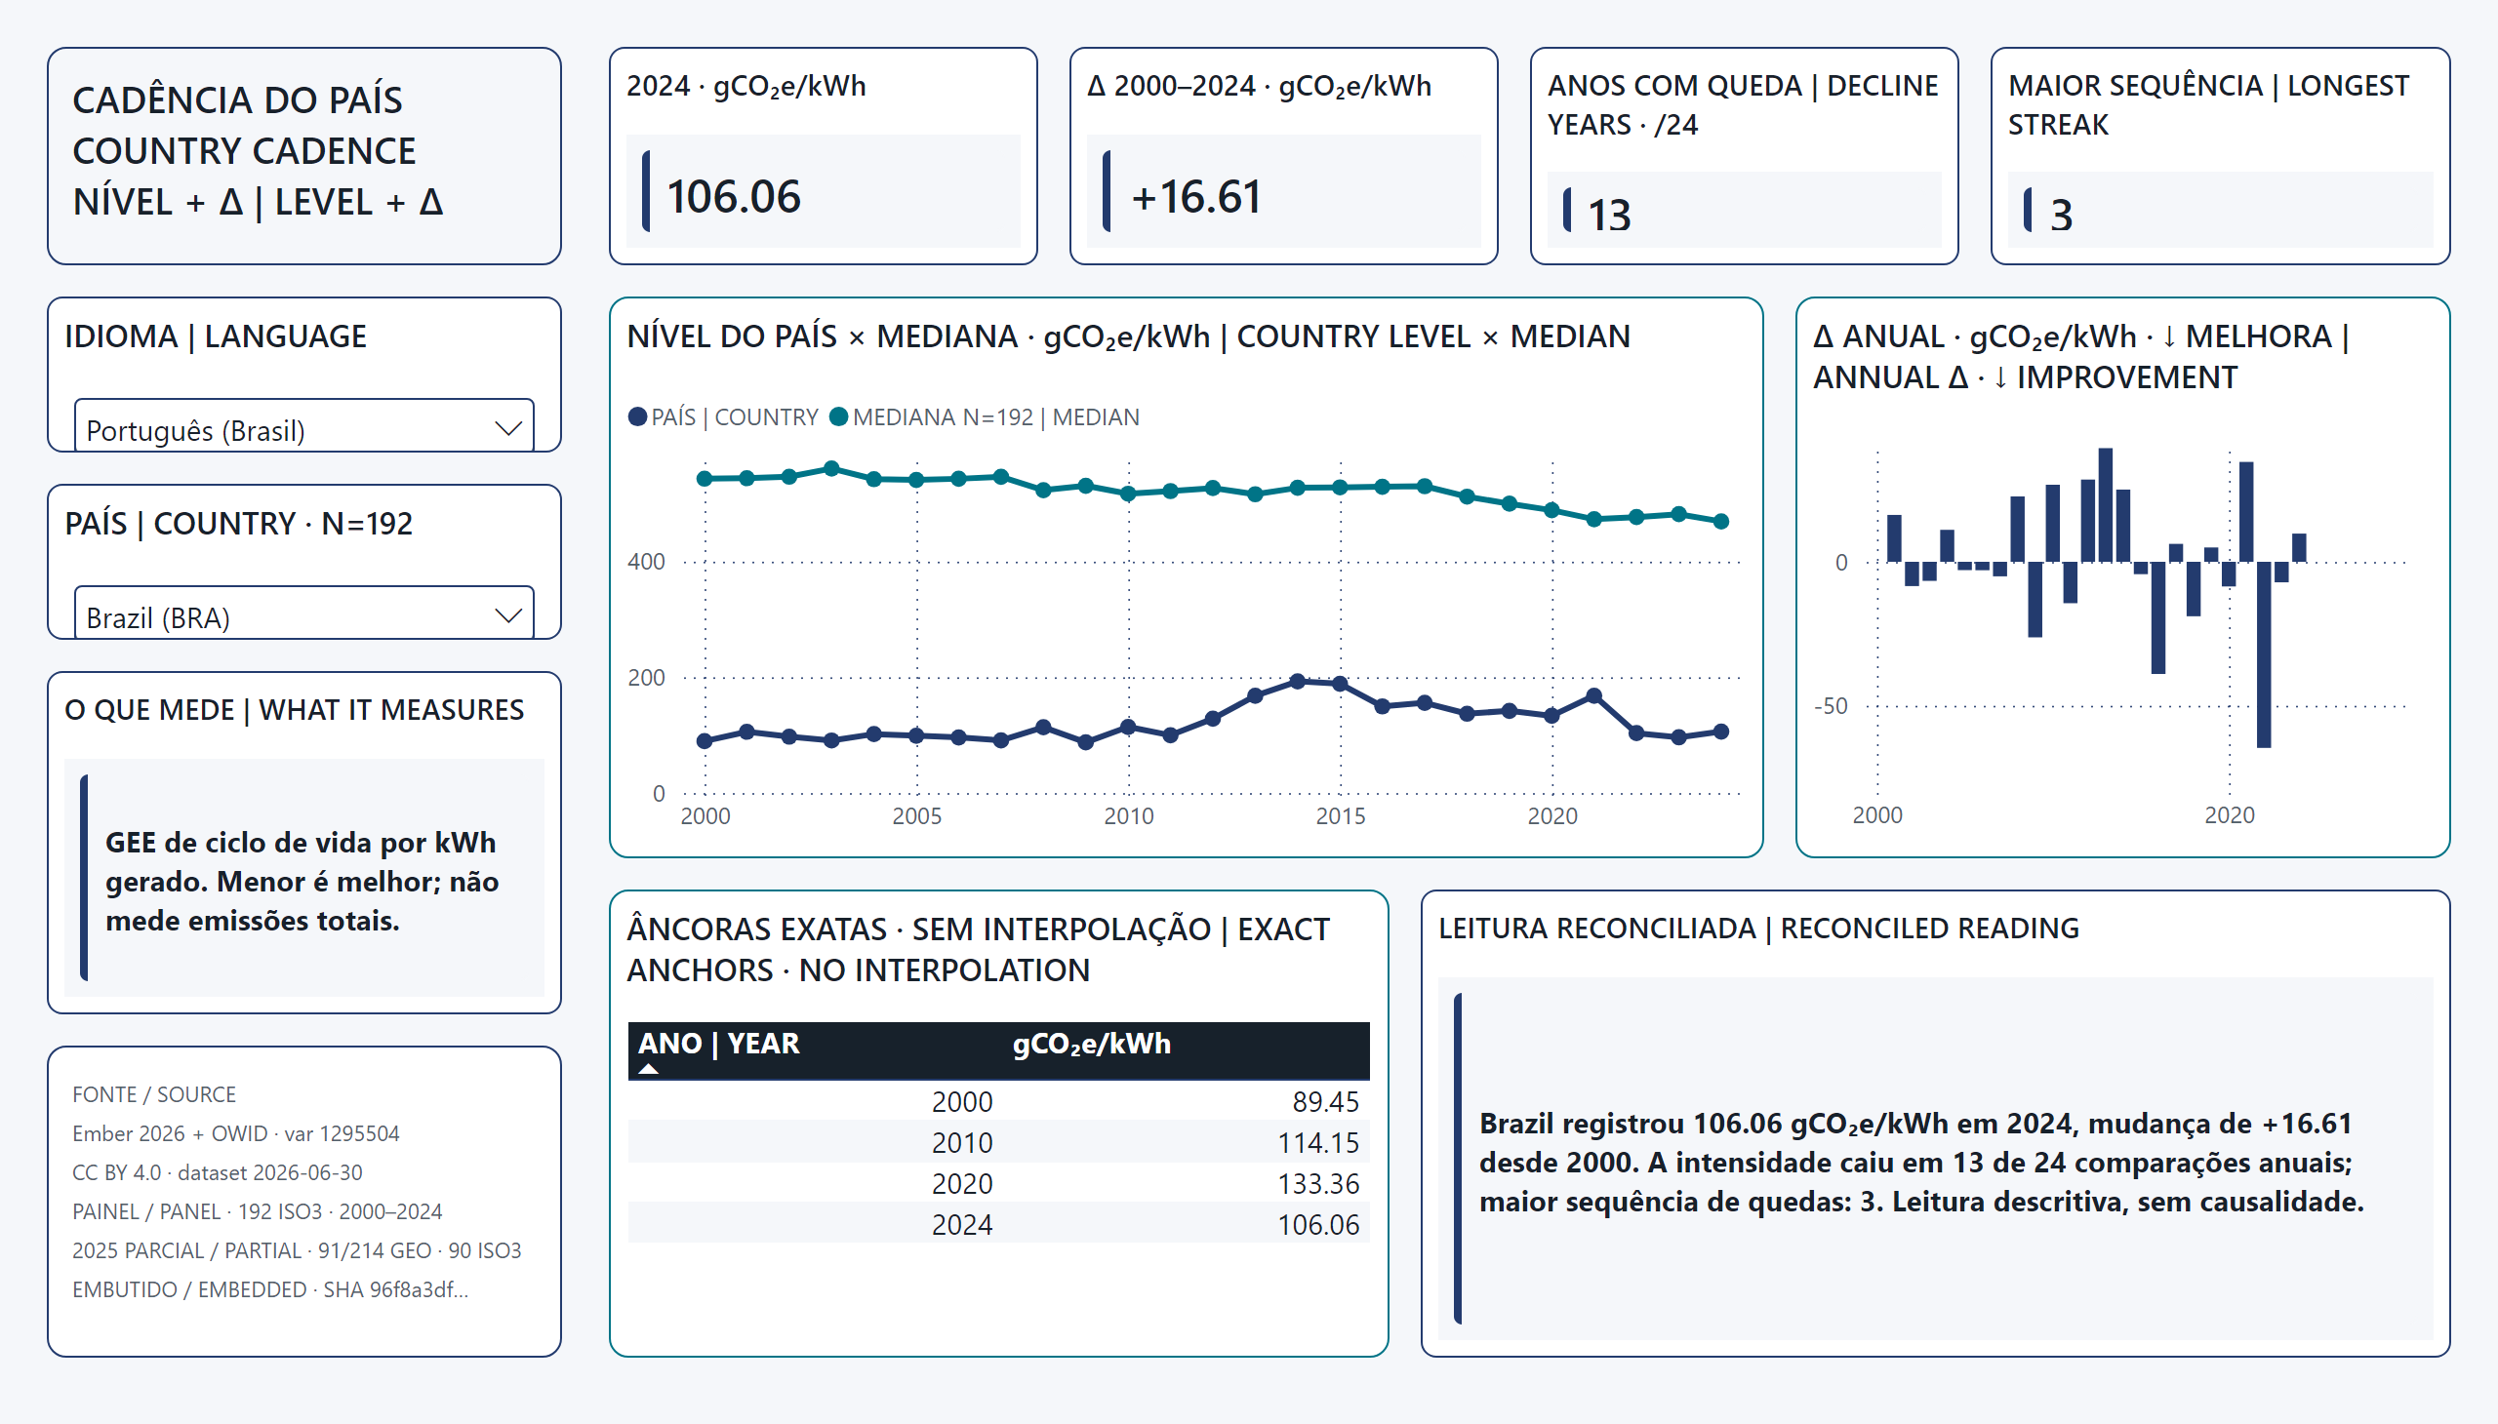The height and width of the screenshot is (1424, 2498).
Task: Click the LEITURA RECONCILIADA | RECONCILED READING title
Action: (1758, 929)
